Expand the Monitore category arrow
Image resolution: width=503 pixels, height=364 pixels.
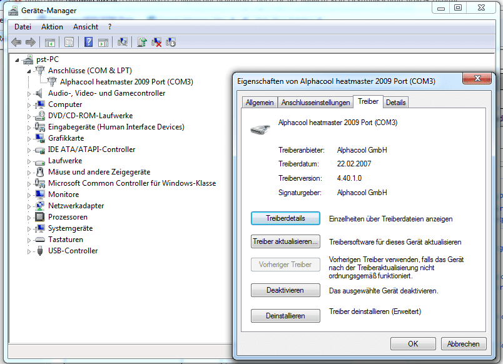pos(29,195)
